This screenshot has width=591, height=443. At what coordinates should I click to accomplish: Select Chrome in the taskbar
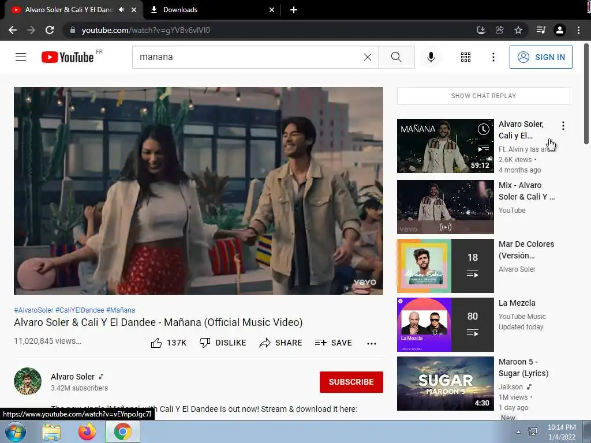click(x=122, y=432)
